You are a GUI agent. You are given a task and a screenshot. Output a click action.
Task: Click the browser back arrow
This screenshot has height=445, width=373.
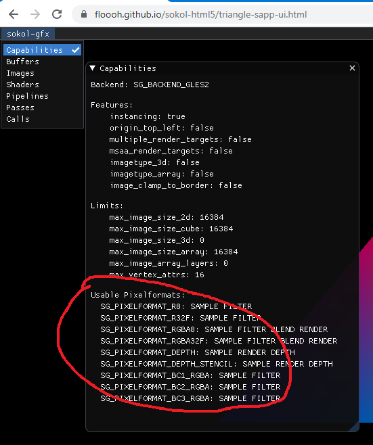(x=14, y=14)
